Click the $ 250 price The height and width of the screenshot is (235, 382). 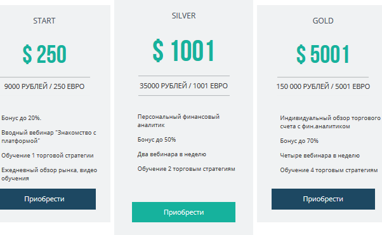point(44,54)
